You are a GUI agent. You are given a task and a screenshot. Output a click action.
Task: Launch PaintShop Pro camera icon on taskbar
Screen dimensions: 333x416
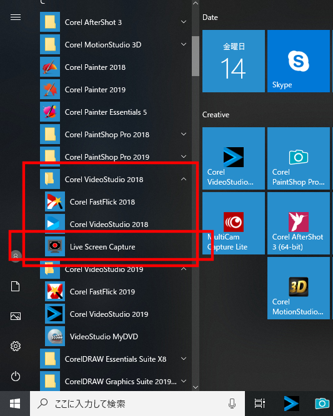pos(322,404)
